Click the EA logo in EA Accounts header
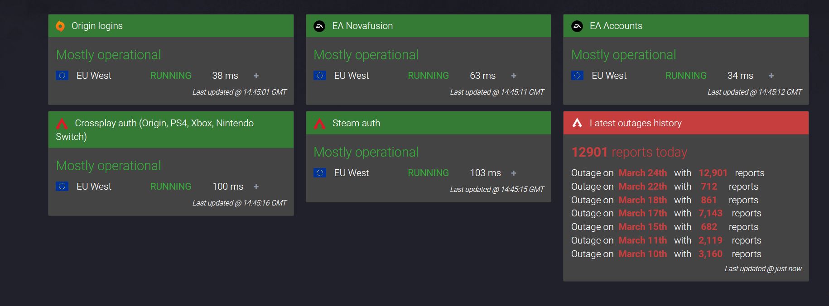829x306 pixels. click(577, 26)
